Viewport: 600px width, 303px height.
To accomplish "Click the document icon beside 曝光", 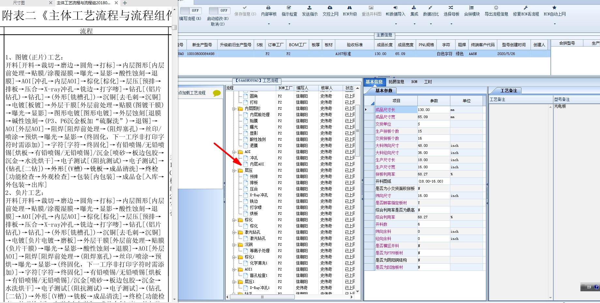I will click(x=246, y=127).
